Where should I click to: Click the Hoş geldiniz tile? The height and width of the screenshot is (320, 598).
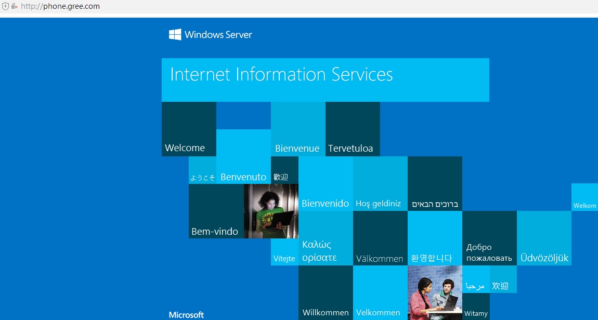point(380,183)
